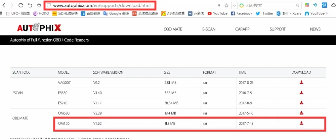Click the 360 search box
This screenshot has width=336, height=139.
tap(270, 6)
